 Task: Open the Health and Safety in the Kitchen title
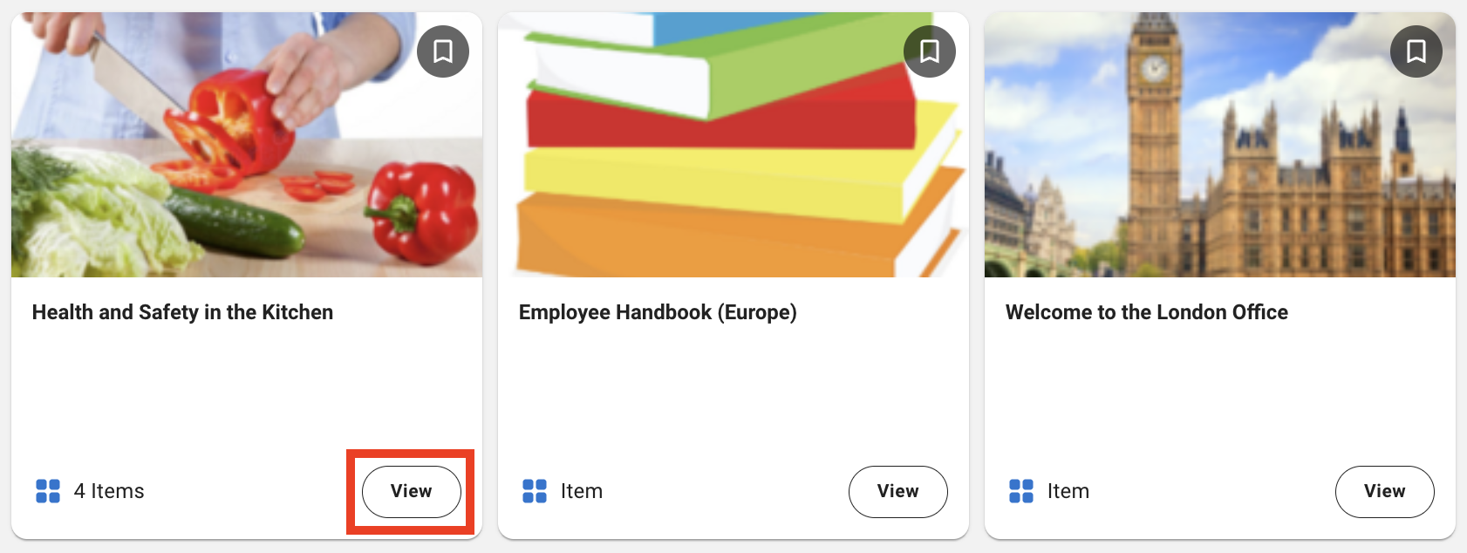[x=182, y=312]
